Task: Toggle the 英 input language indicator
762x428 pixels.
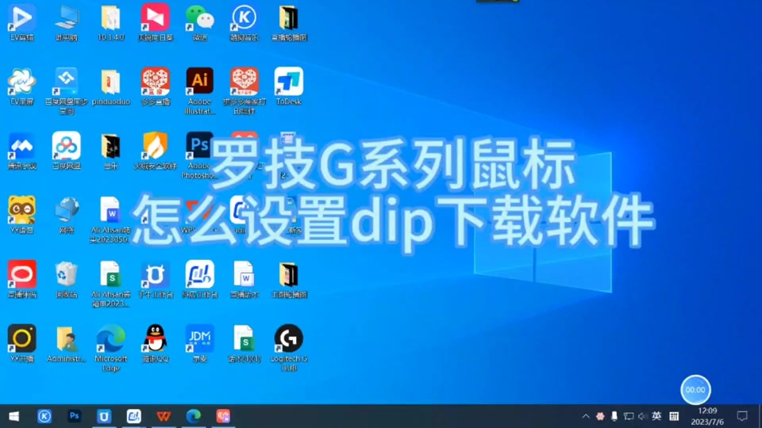Action: pos(656,416)
